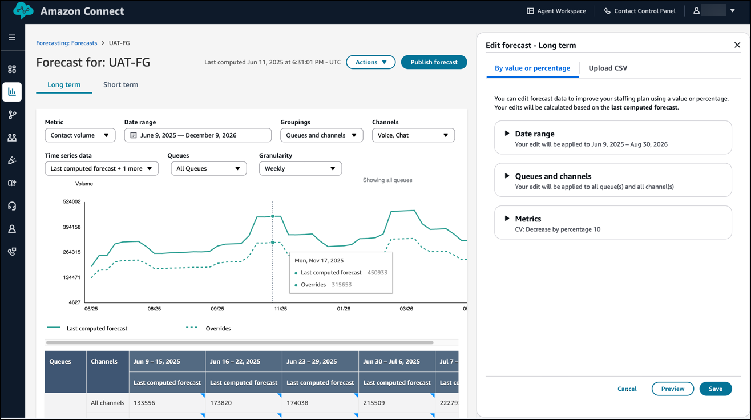Select the analytics bar chart sidebar icon
The image size is (751, 420).
[x=12, y=92]
